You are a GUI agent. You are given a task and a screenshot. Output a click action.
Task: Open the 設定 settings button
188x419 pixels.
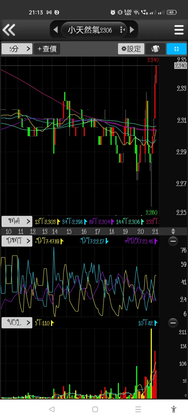point(131,49)
